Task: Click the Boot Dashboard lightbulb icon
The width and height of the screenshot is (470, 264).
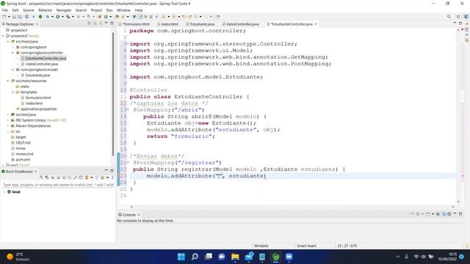Action: [87, 177]
